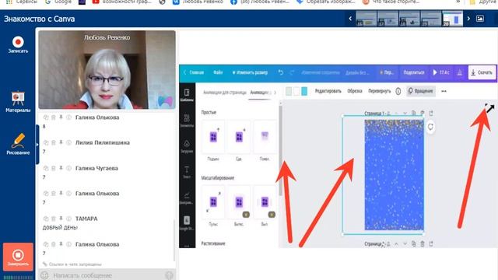Select the white color swatch
Screen dimensions: 498x280
coord(296,92)
